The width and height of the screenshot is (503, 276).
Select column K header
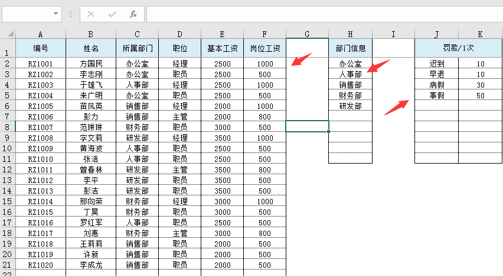click(x=480, y=34)
